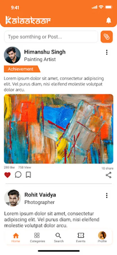The width and height of the screenshot is (117, 255).
Task: Share the painting post
Action: [109, 175]
